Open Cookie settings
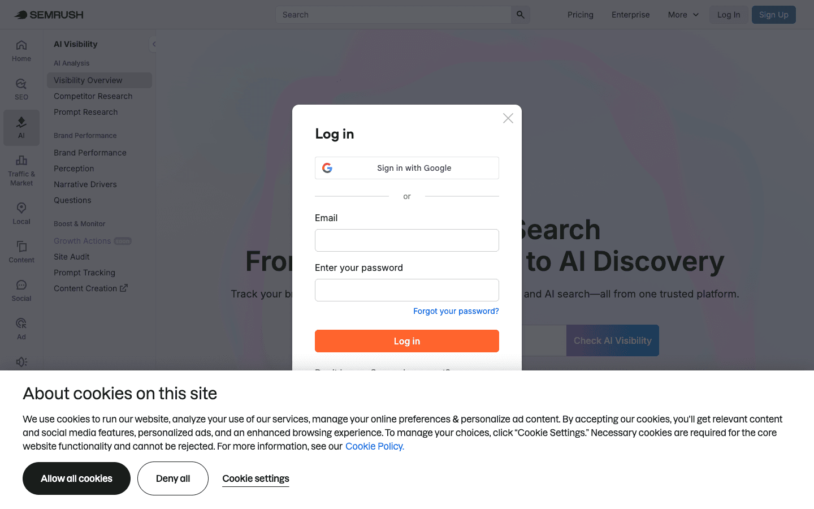Viewport: 814px width, 509px height. [256, 478]
